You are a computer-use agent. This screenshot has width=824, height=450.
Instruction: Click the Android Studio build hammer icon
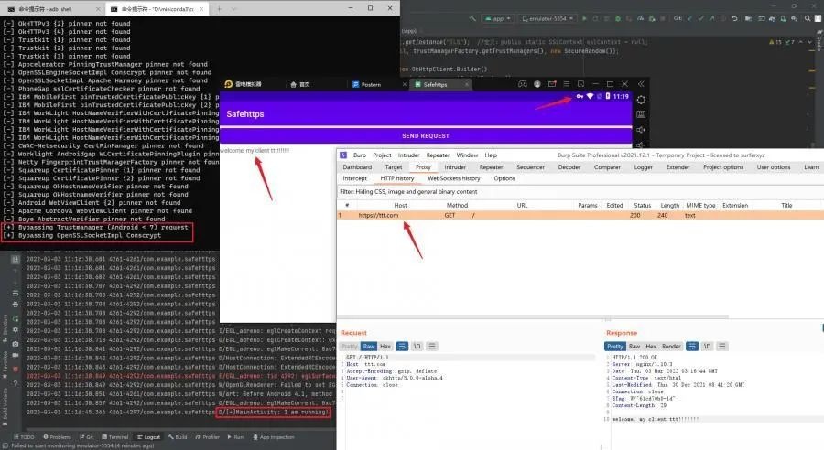(472, 18)
